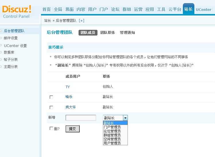The width and height of the screenshot is (215, 157).
Task: Open the 运营 top navigation tab
Action: coord(138,9)
